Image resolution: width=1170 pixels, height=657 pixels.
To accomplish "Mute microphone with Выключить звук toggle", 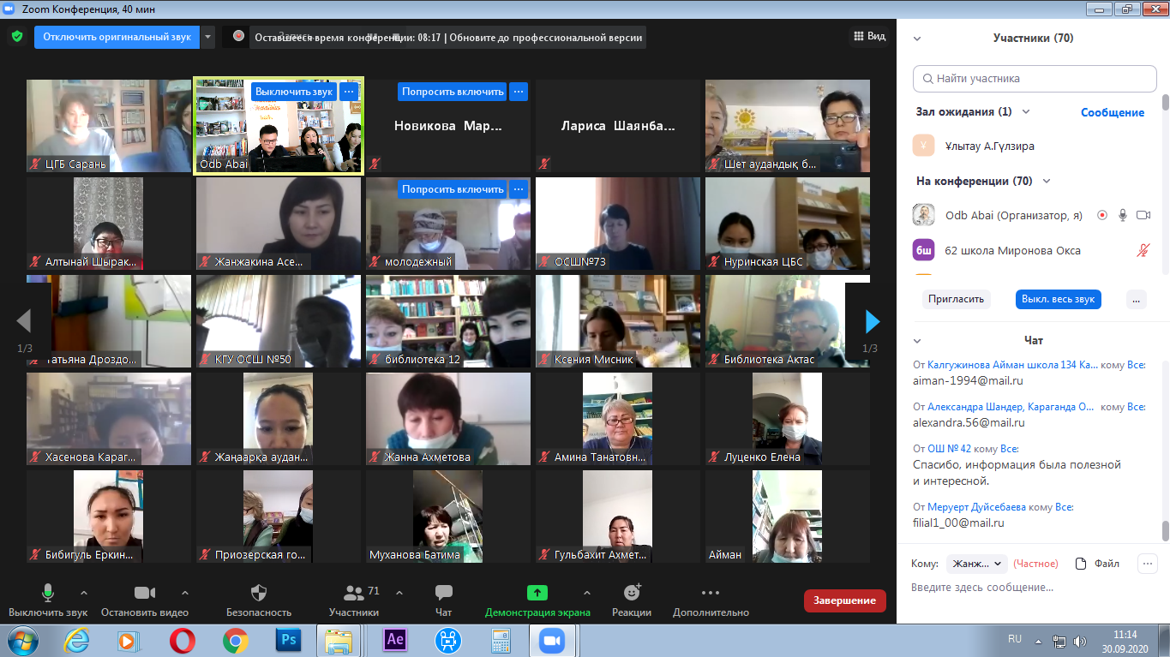I will pos(48,593).
